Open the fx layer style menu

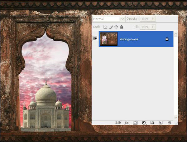pos(127,123)
